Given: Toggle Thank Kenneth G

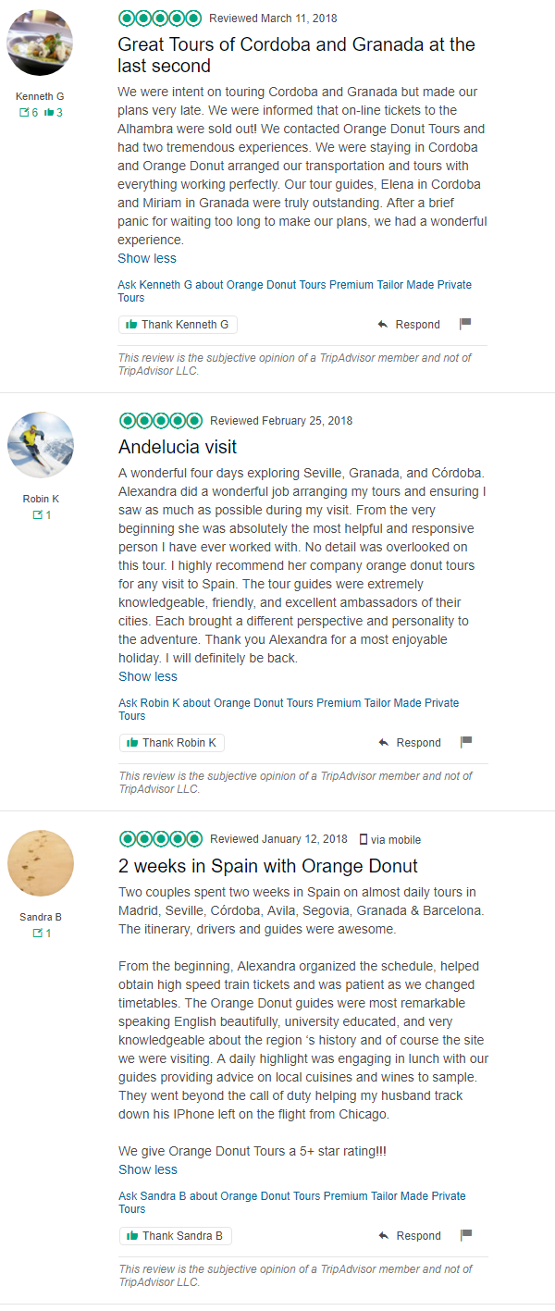Looking at the screenshot, I should click(178, 324).
